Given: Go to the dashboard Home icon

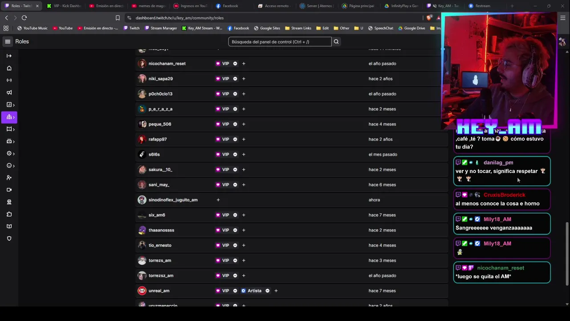Looking at the screenshot, I should [x=9, y=68].
